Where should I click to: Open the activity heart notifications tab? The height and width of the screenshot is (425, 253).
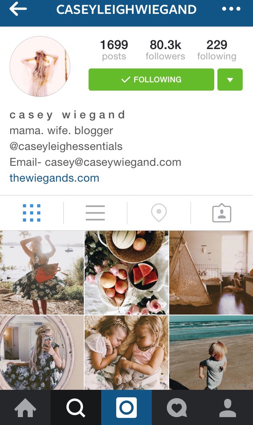point(177,408)
